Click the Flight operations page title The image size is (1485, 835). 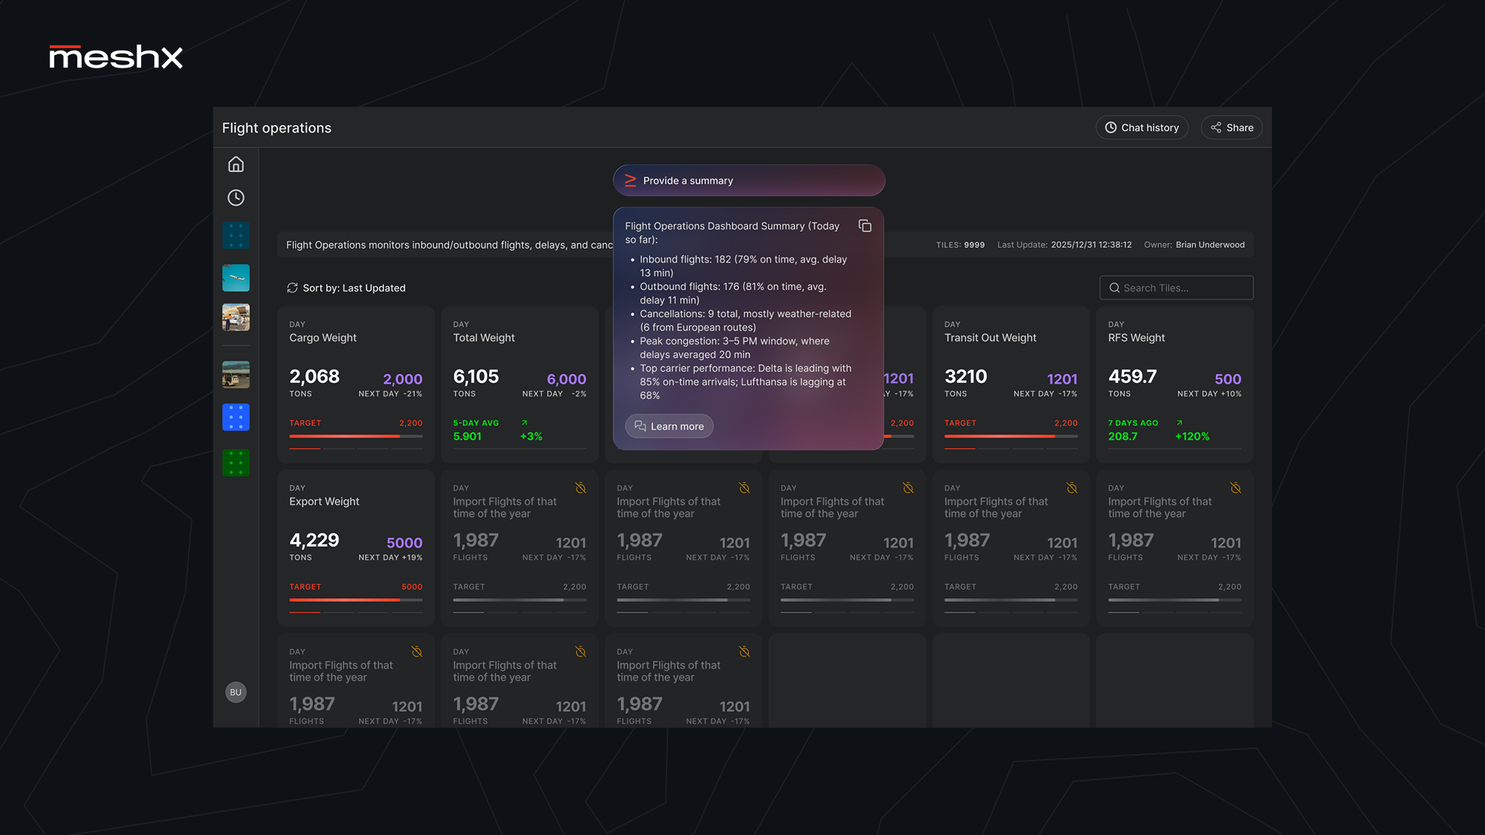pyautogui.click(x=276, y=128)
